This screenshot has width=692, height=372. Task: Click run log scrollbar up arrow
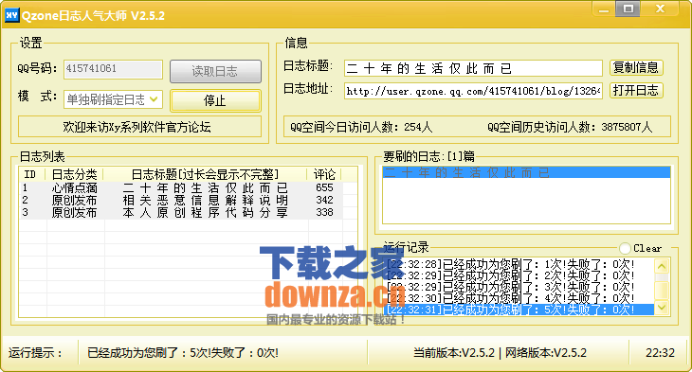click(x=662, y=266)
